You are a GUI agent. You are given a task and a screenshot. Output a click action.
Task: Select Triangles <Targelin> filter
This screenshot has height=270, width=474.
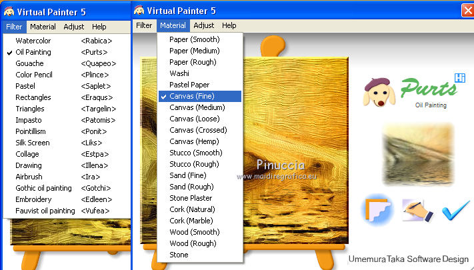pos(67,109)
